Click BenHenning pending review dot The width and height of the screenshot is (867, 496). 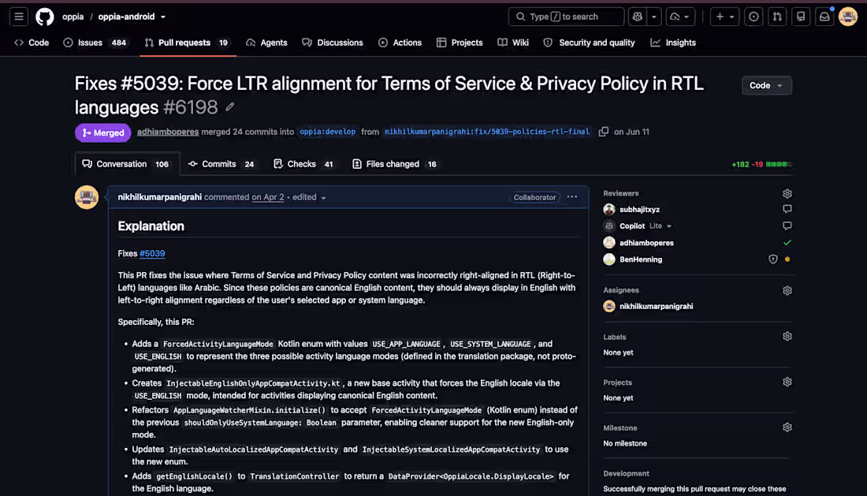point(787,259)
